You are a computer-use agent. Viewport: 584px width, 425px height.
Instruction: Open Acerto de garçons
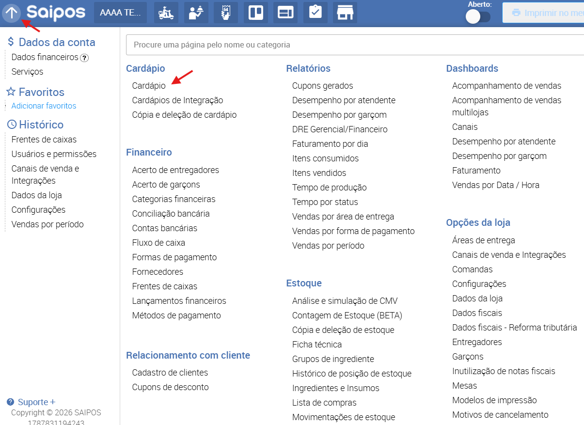[166, 185]
